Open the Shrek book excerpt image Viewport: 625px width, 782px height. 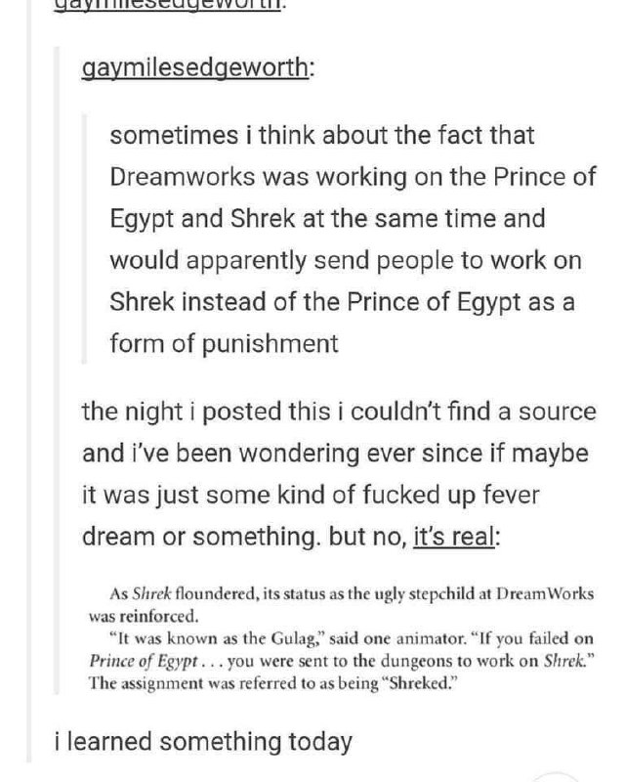342,638
